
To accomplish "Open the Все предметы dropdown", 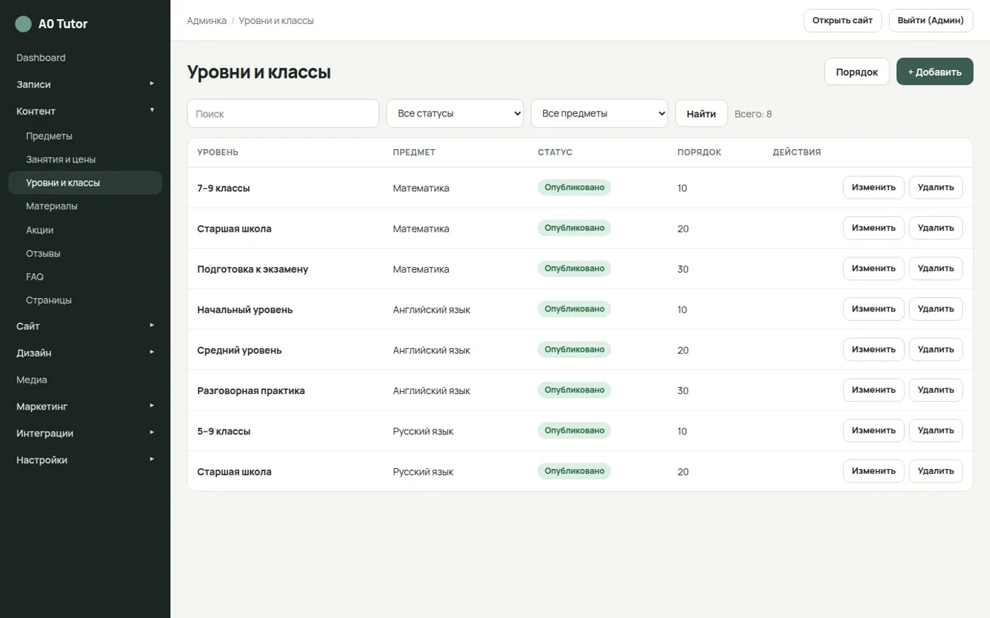I will point(599,114).
